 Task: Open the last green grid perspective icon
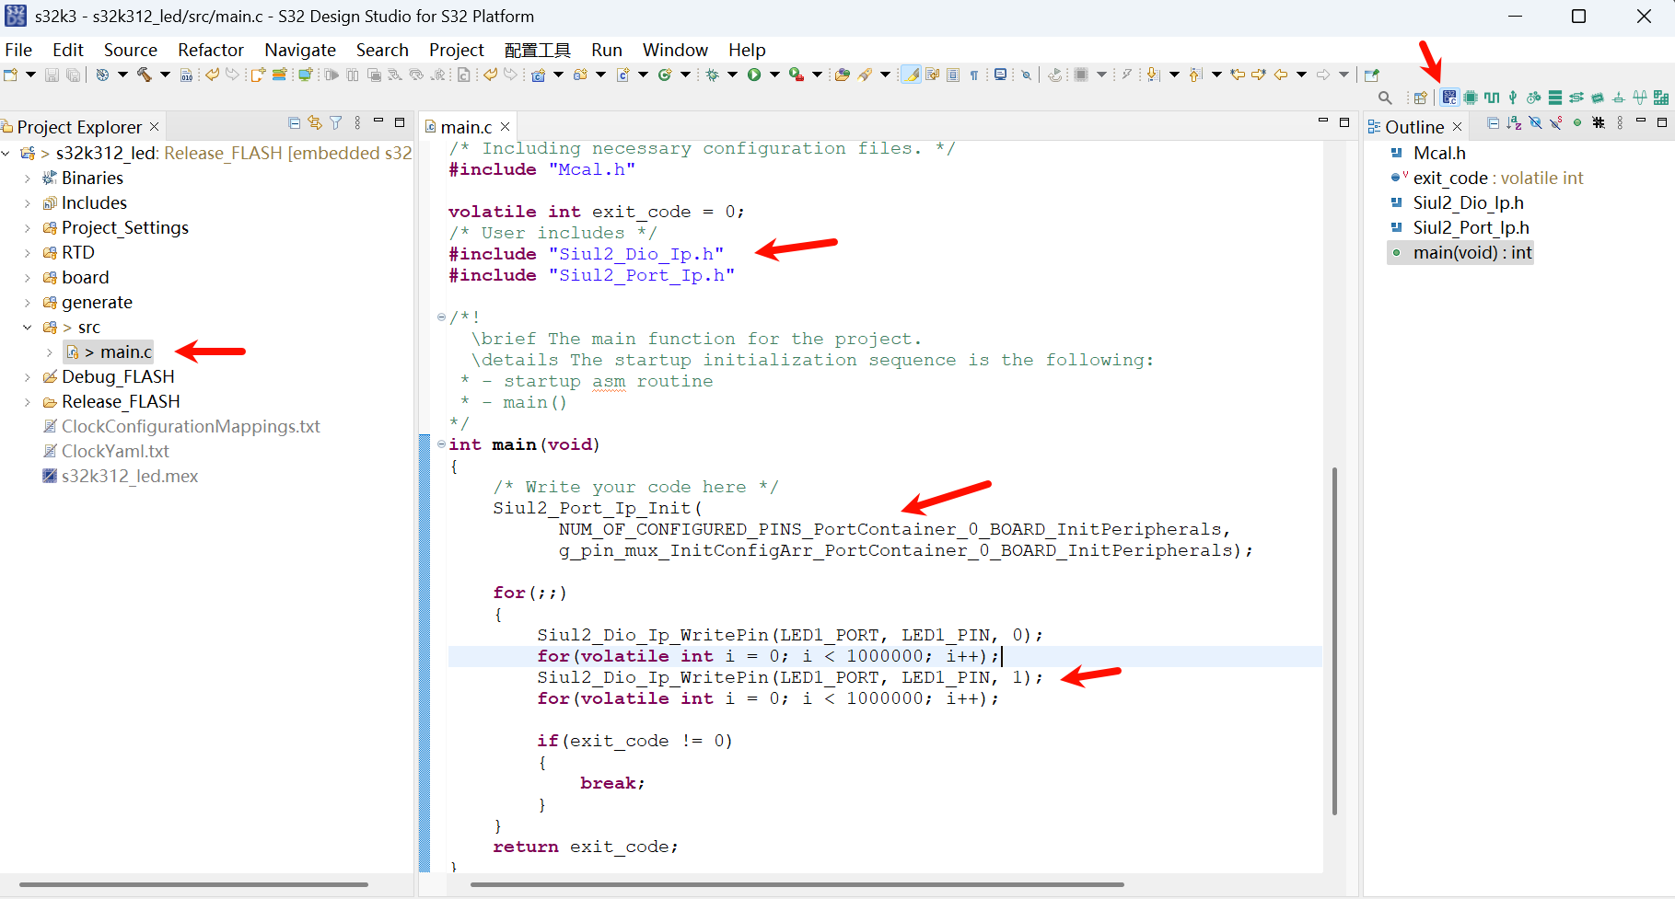point(1660,98)
